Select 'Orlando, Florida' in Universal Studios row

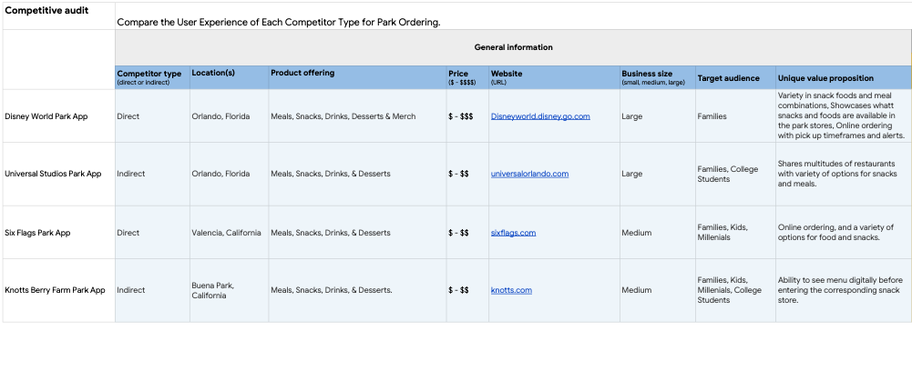pos(230,174)
